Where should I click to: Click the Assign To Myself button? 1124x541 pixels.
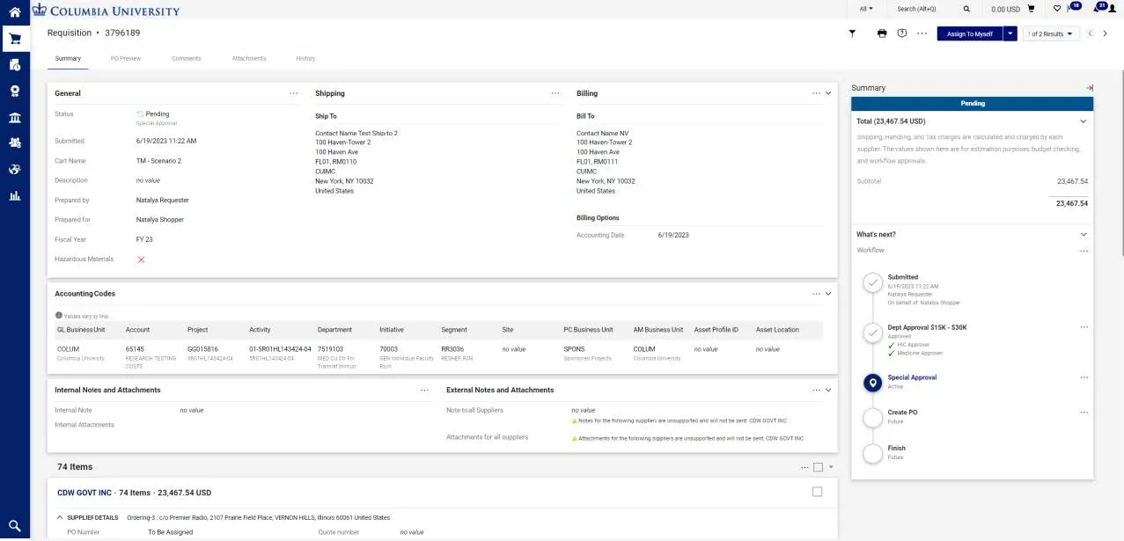(x=970, y=33)
